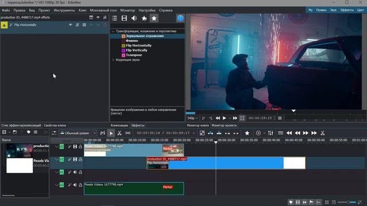The height and width of the screenshot is (206, 367).
Task: Open split compare in effect stack header
Action: (91, 18)
